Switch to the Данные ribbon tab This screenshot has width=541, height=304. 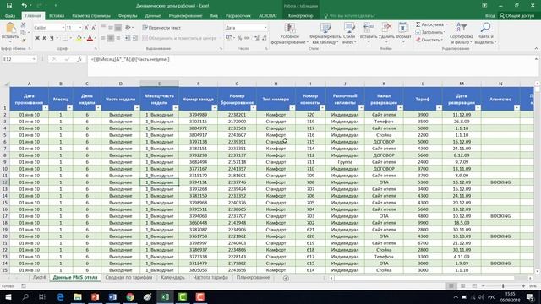pos(153,16)
